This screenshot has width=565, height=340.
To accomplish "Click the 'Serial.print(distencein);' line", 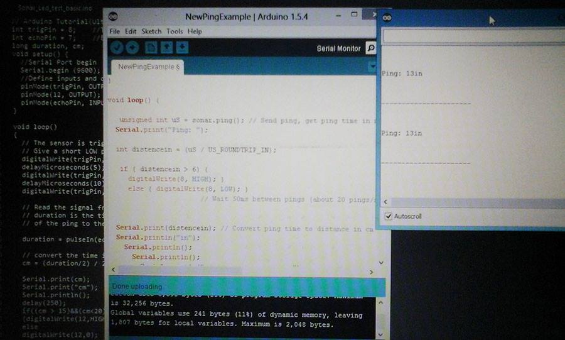I will coord(166,228).
